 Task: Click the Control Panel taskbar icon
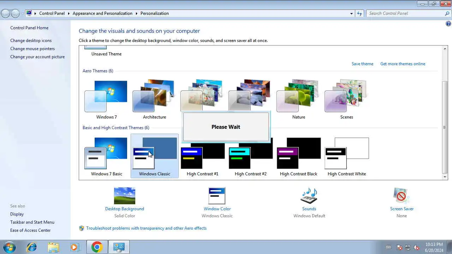coord(119,247)
